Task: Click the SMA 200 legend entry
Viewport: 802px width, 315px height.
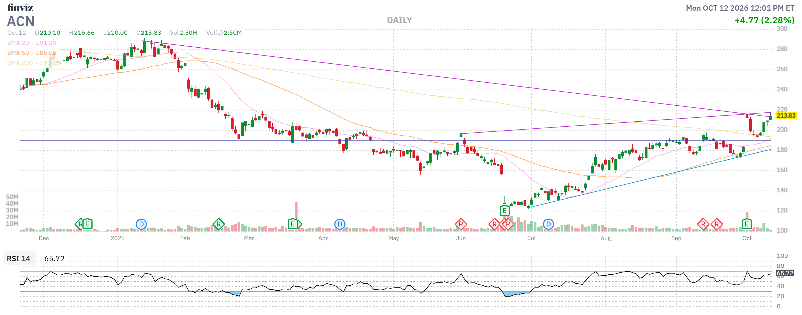Action: [34, 63]
